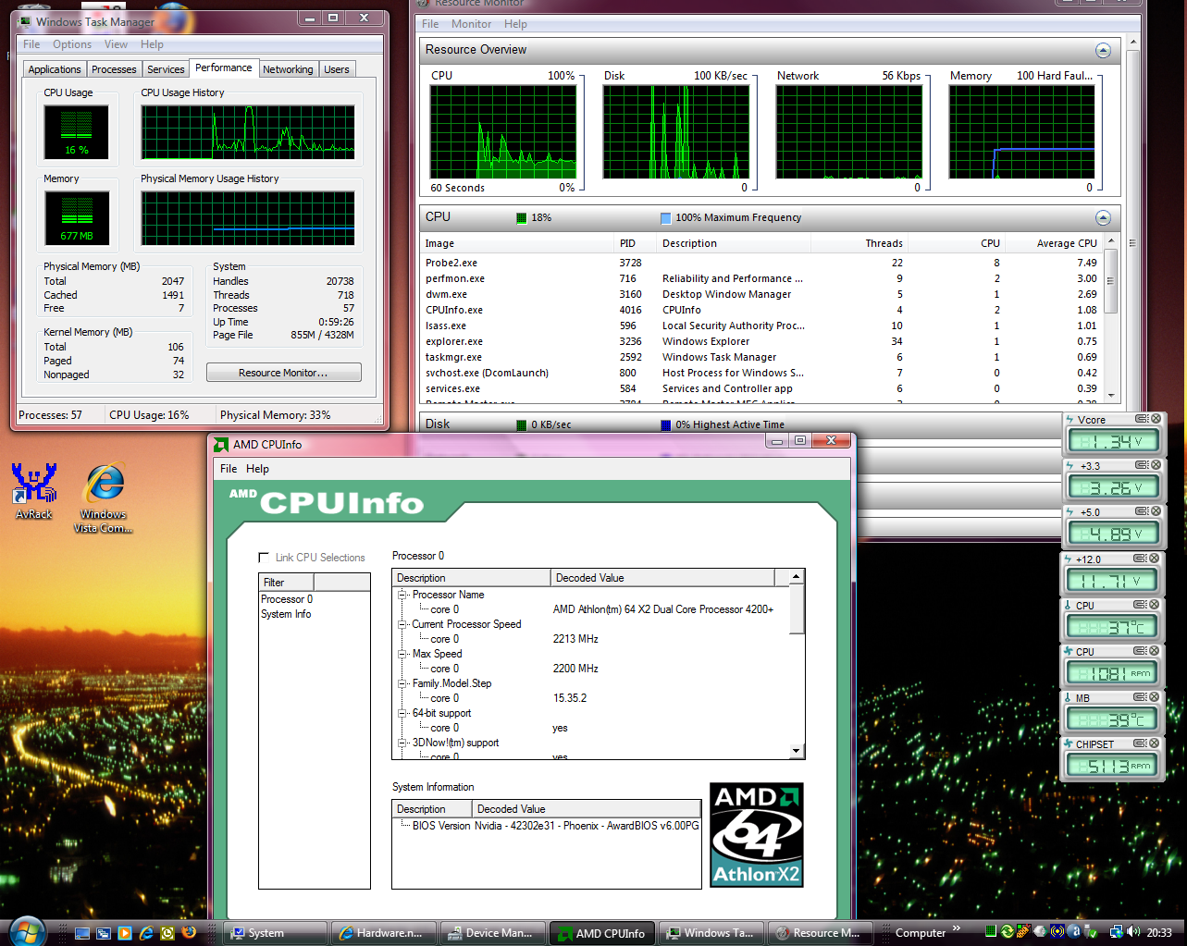Viewport: 1187px width, 946px height.
Task: Click scroll-down arrow in Processor 0 details list
Action: pyautogui.click(x=796, y=751)
